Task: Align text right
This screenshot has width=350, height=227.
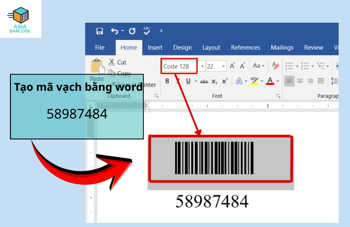Action: pyautogui.click(x=310, y=81)
